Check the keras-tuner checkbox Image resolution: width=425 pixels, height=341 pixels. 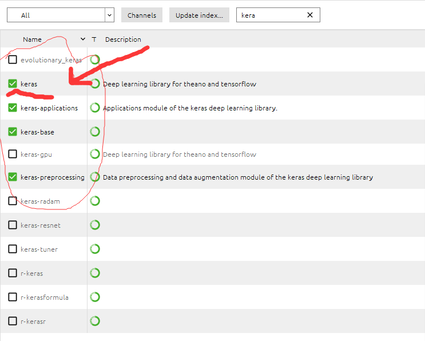(13, 249)
